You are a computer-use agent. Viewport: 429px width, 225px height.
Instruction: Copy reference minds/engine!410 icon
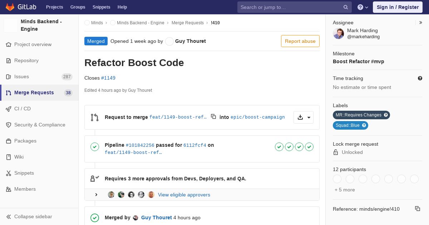[x=418, y=209]
